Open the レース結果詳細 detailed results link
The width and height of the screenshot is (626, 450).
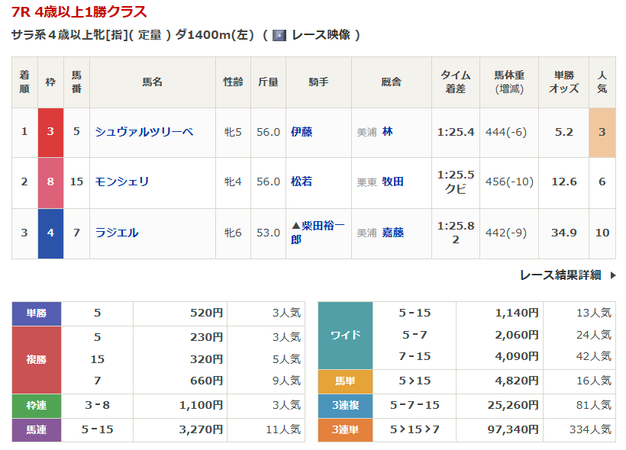(560, 275)
